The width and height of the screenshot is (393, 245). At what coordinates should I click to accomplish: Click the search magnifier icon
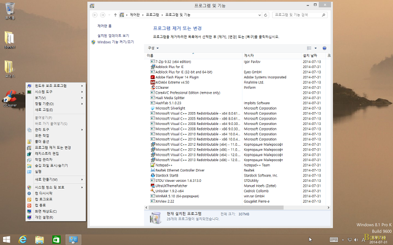pyautogui.click(x=324, y=15)
